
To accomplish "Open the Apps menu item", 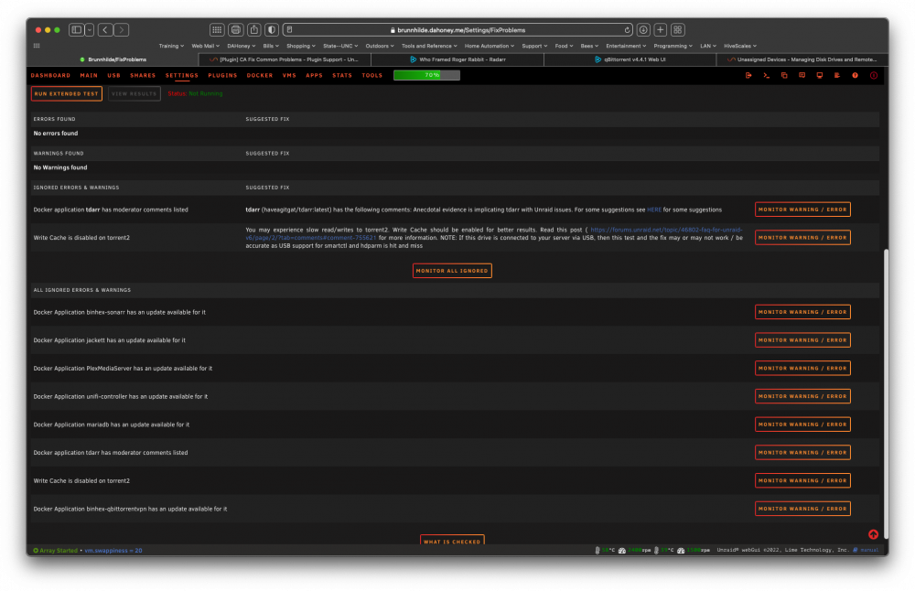I will pos(314,75).
